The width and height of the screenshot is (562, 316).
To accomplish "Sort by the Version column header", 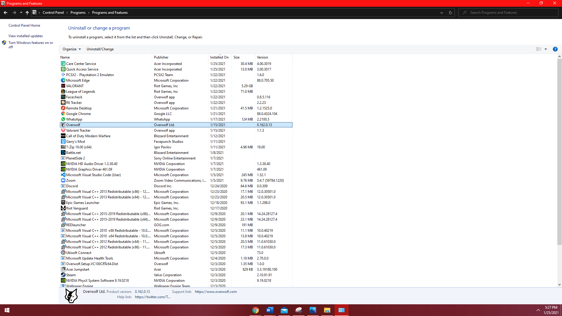I will tap(274, 57).
